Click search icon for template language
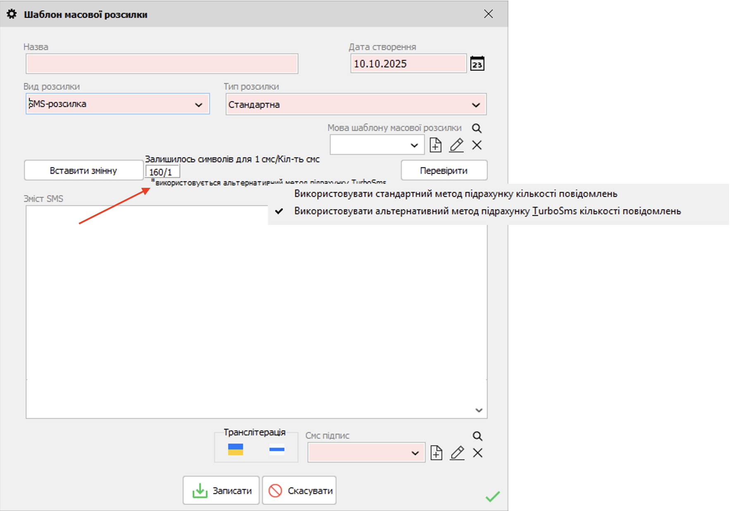Screen dimensions: 730x511 [477, 128]
